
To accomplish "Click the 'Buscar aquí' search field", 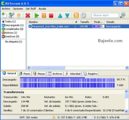I will [105, 15].
